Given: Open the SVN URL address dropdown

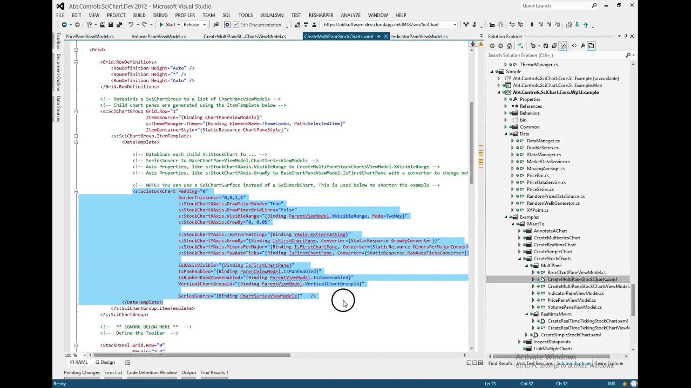Looking at the screenshot, I should click(455, 25).
